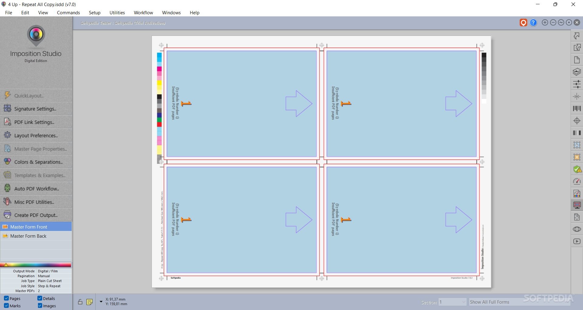Click the Job Type value Plain Cut Sheet
The image size is (583, 310).
(50, 281)
